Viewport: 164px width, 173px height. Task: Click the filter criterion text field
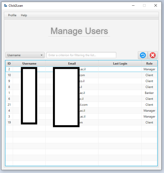click(x=81, y=55)
